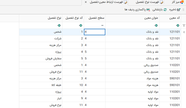Click پاکسازی ردیف ها (clear rows) button
186x108 pixels.
pos(137,10)
